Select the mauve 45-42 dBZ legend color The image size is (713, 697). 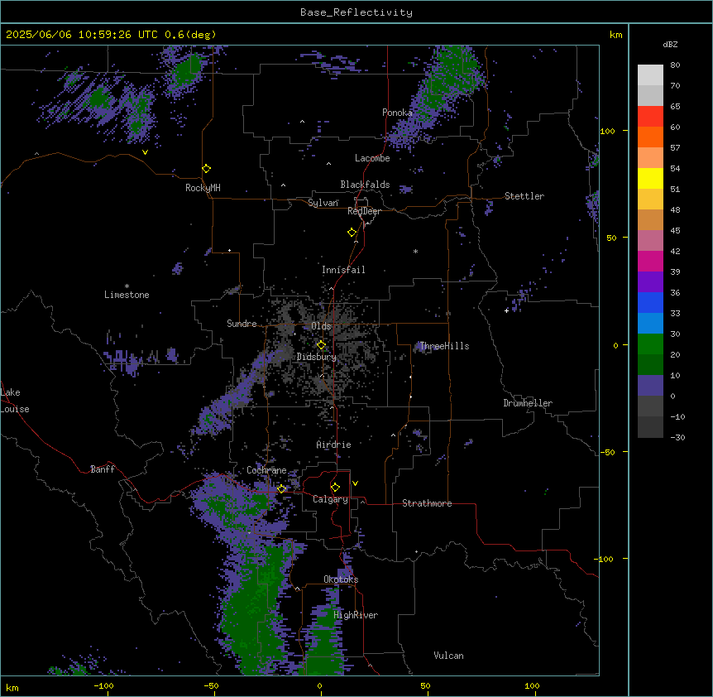click(650, 241)
